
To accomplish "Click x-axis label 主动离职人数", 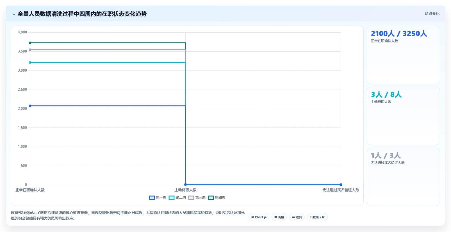I will tap(185, 190).
